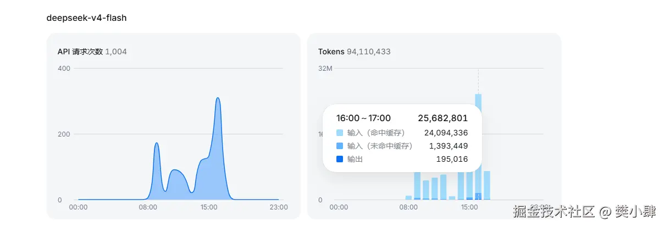This screenshot has width=664, height=227.
Task: Select the 1,393,449 uncached input value
Action: [448, 146]
